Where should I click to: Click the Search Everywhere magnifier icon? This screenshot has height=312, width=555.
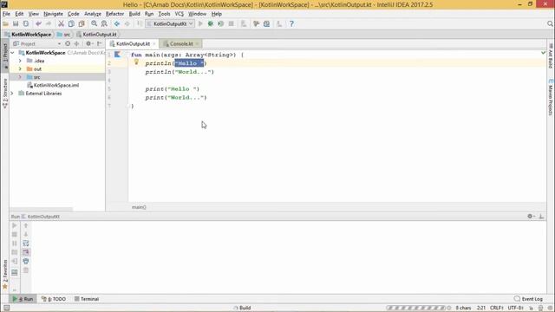pos(550,23)
